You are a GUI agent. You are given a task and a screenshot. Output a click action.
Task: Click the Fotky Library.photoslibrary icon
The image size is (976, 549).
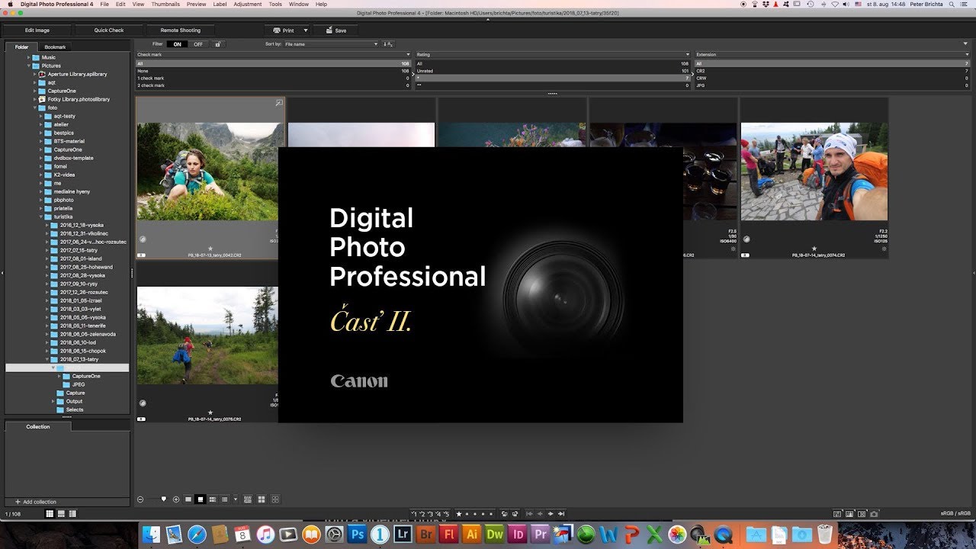[42, 99]
